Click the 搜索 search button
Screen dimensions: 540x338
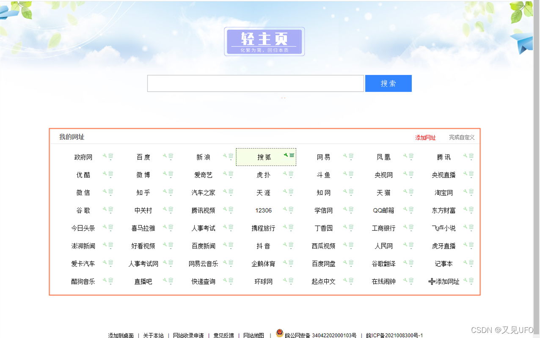click(x=388, y=83)
